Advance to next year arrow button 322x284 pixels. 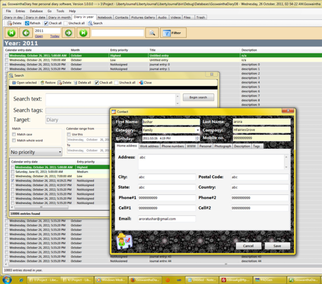[69, 33]
